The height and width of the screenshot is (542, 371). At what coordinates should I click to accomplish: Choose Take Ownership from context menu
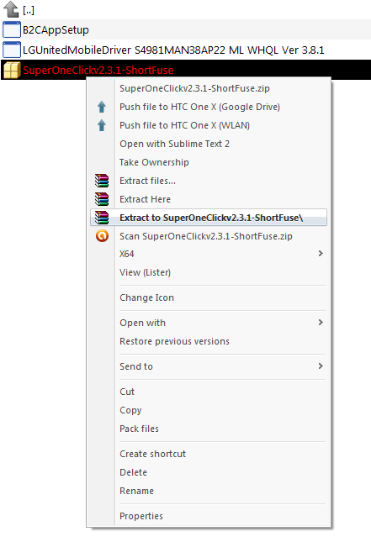154,162
